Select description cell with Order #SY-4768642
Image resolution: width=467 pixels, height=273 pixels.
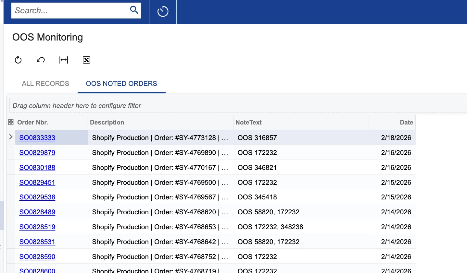[x=160, y=242]
